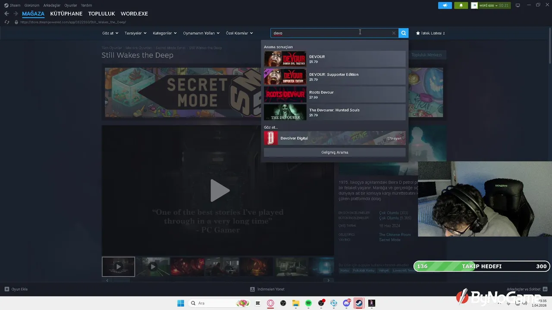
Task: Click Gelişmiş Arama button
Action: [335, 152]
